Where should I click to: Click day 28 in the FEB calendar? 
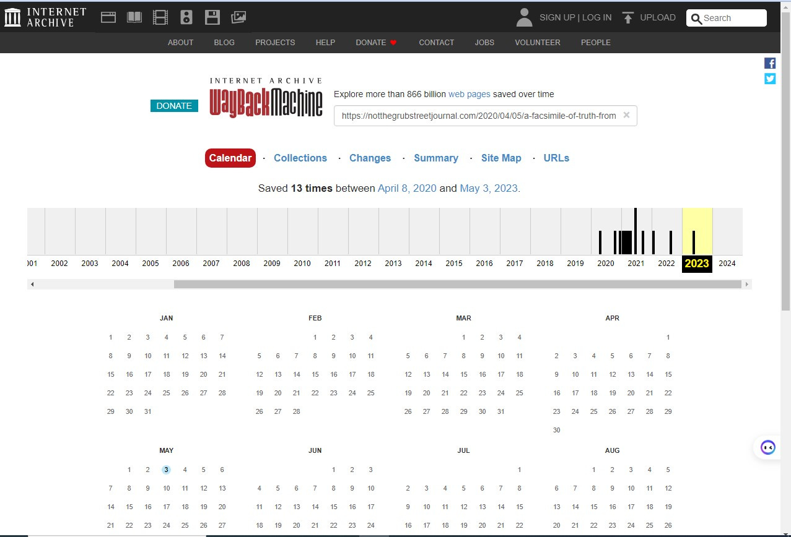tap(296, 411)
